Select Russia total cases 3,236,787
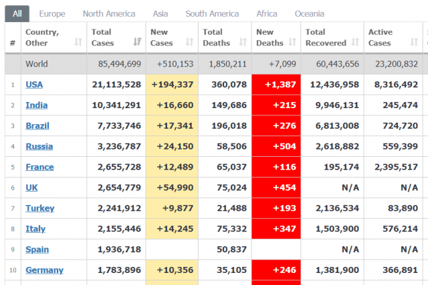This screenshot has width=428, height=285. click(119, 146)
